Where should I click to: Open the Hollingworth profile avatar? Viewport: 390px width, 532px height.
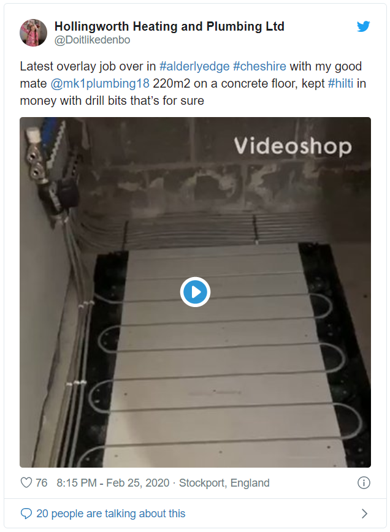pyautogui.click(x=33, y=32)
